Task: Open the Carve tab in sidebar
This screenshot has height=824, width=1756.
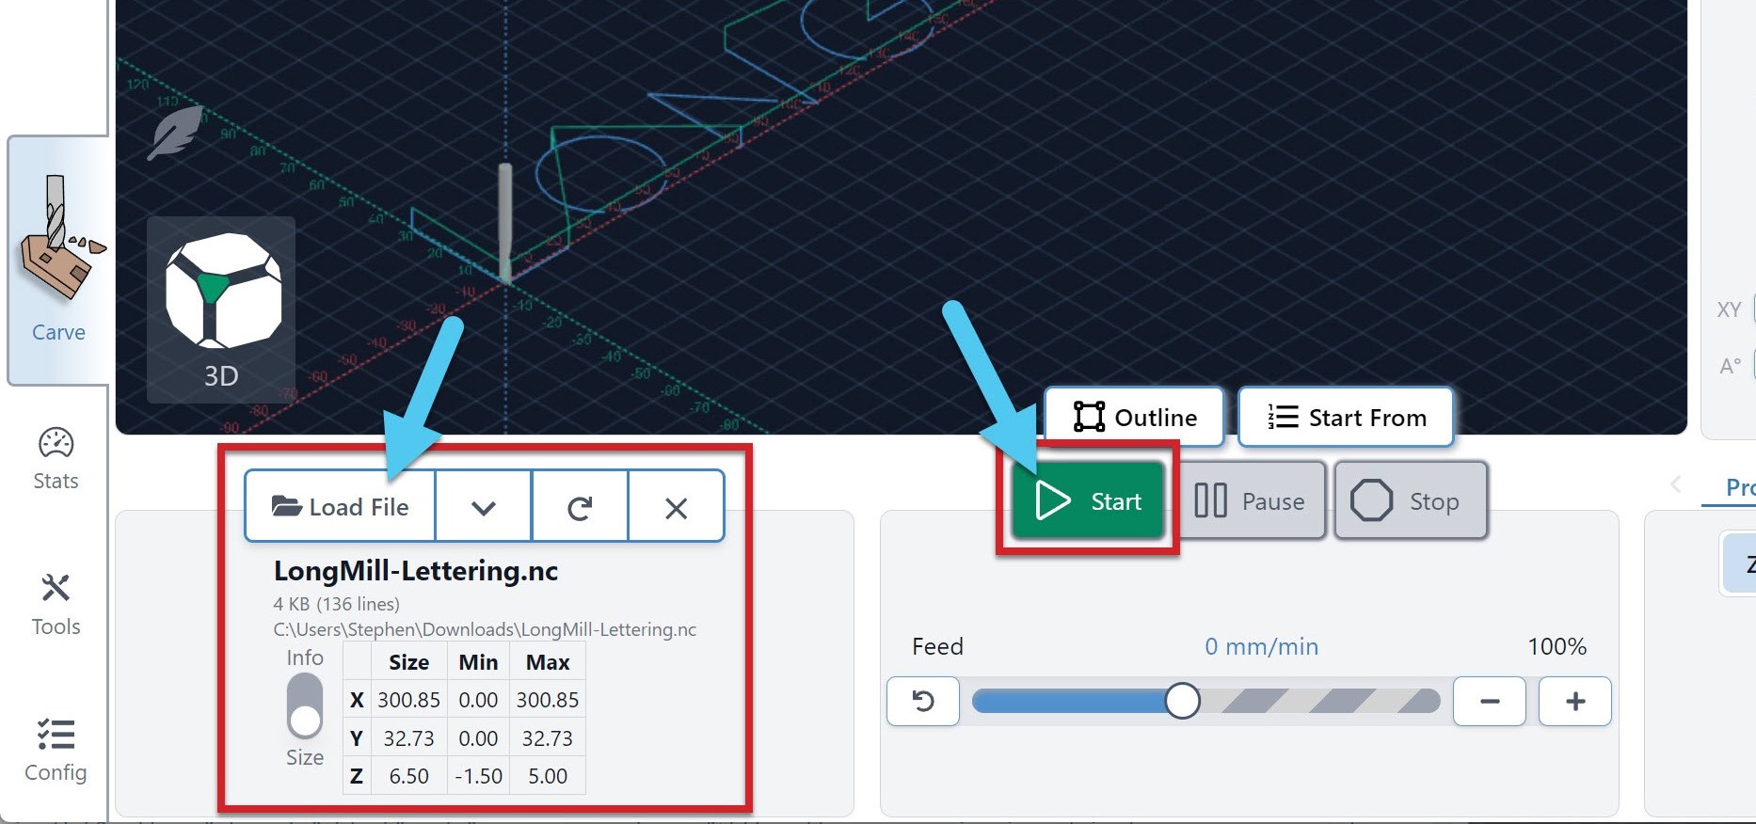Action: pyautogui.click(x=58, y=261)
